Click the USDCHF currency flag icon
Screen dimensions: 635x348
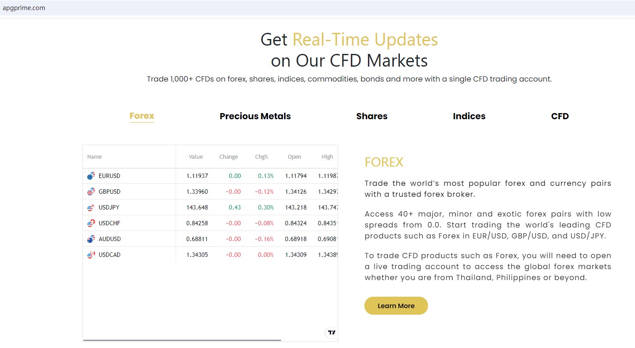click(x=91, y=223)
